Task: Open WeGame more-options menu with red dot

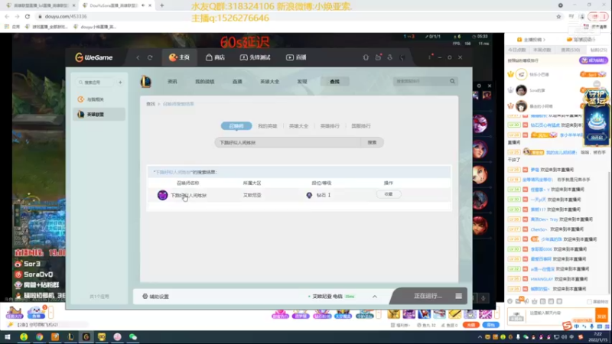Action: point(430,57)
